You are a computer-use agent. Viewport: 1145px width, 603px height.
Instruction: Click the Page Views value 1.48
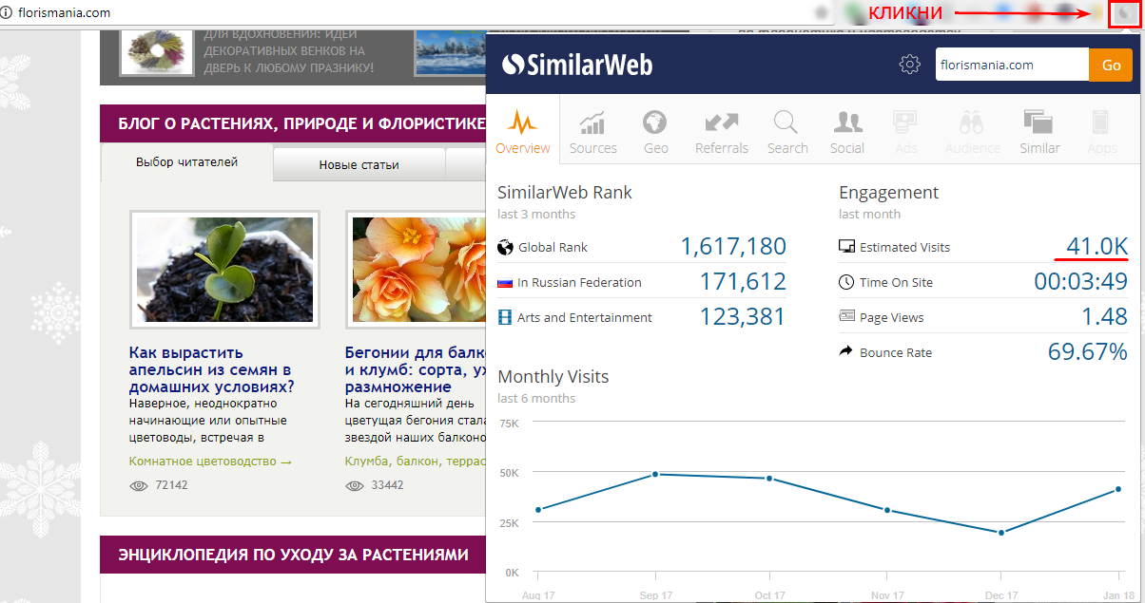pyautogui.click(x=1104, y=317)
